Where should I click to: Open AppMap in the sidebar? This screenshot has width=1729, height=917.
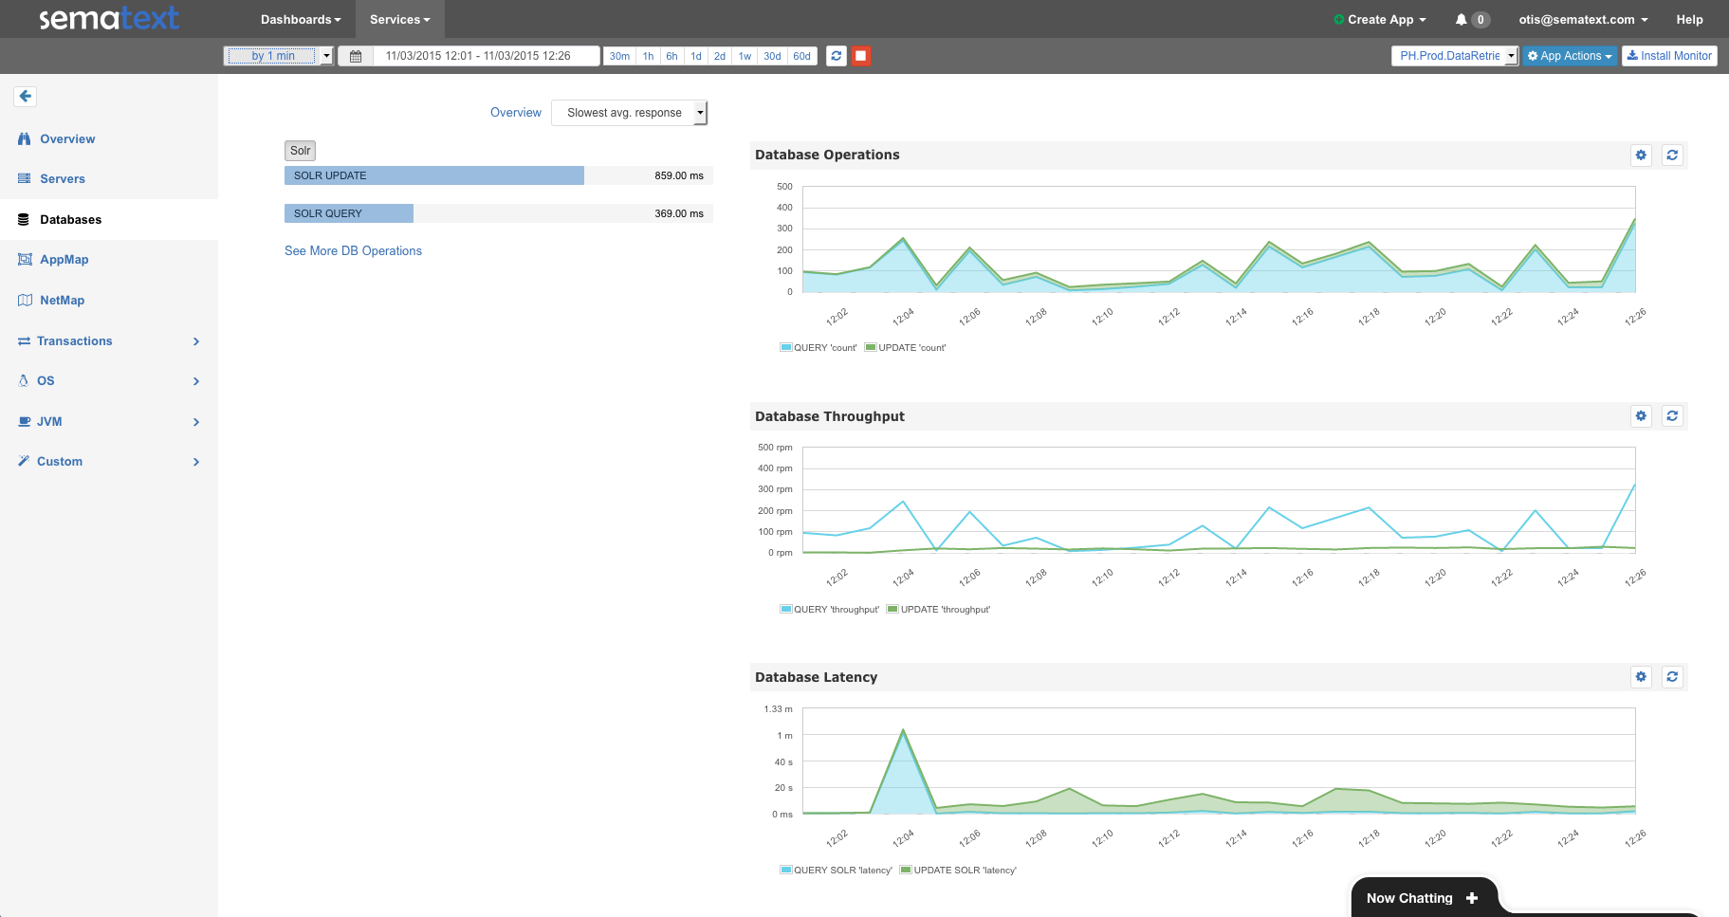click(x=64, y=260)
